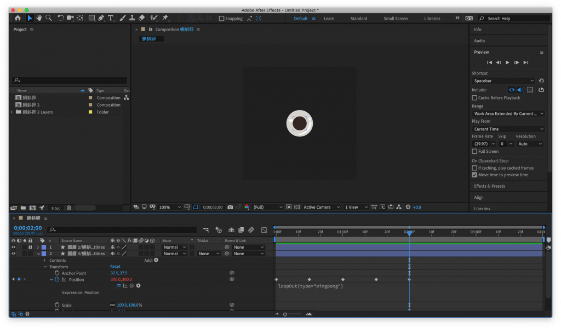Click the Add shape contents button
The image size is (561, 328).
point(156,260)
